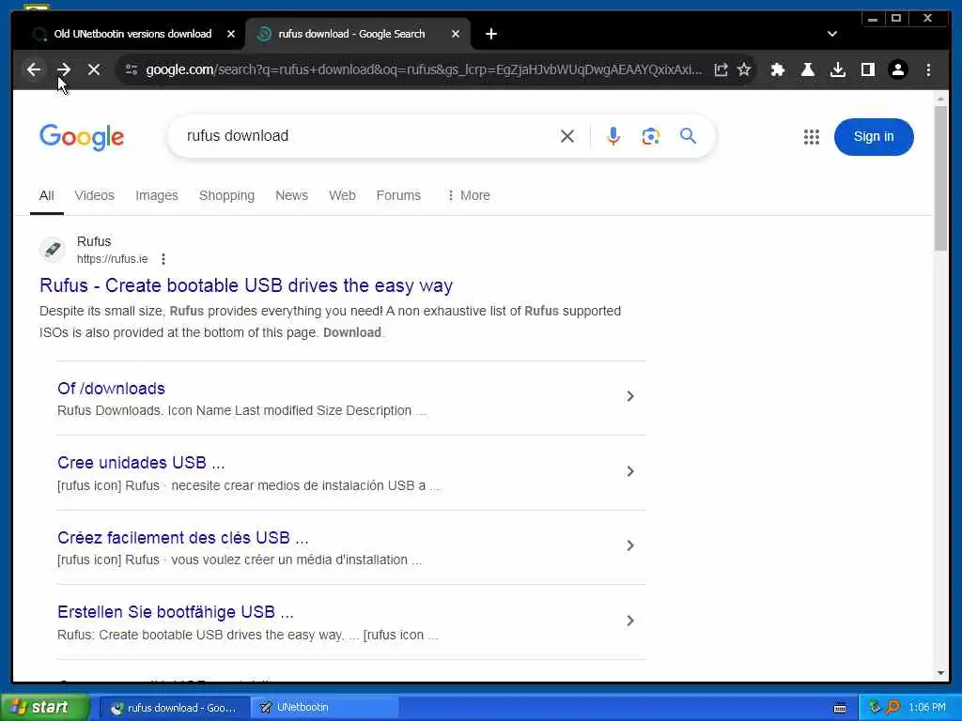Open the Chrome three-dot menu
Screen dimensions: 962x721
pos(928,69)
